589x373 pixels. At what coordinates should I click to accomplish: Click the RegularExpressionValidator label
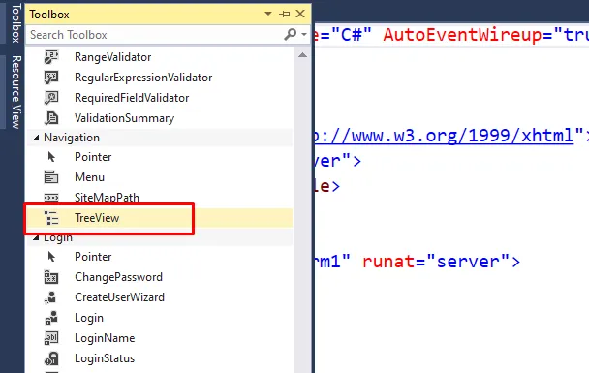(143, 78)
